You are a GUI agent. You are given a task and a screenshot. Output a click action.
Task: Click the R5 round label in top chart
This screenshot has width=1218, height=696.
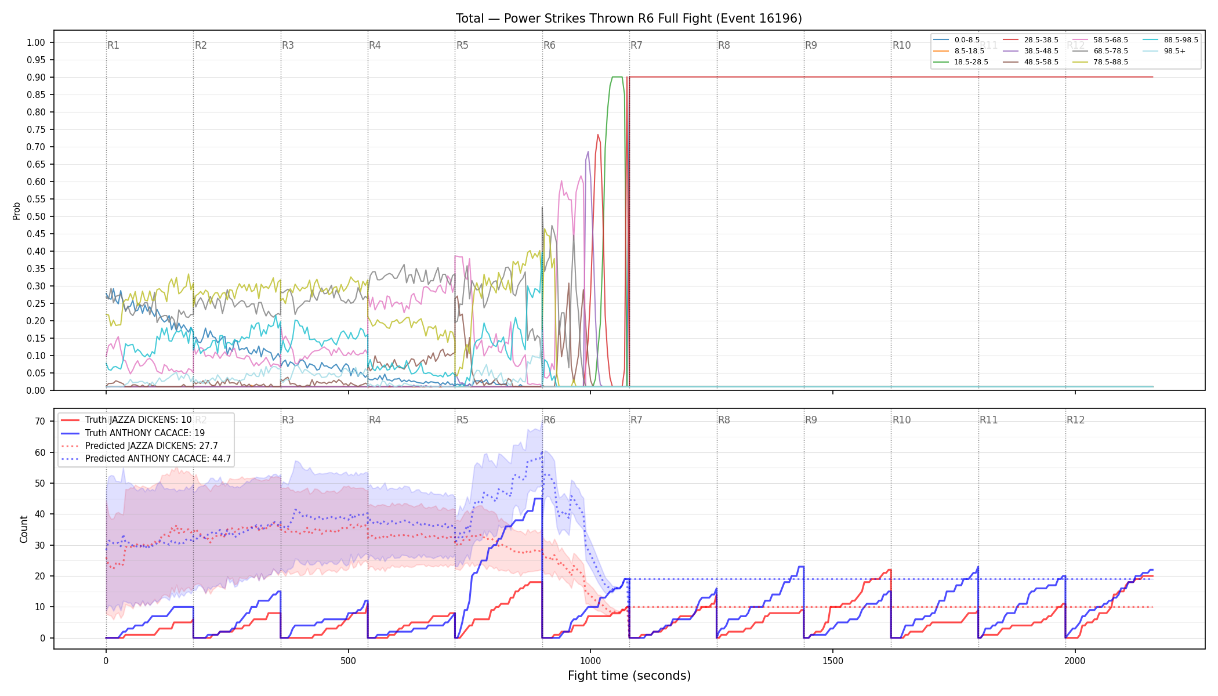[x=462, y=45]
